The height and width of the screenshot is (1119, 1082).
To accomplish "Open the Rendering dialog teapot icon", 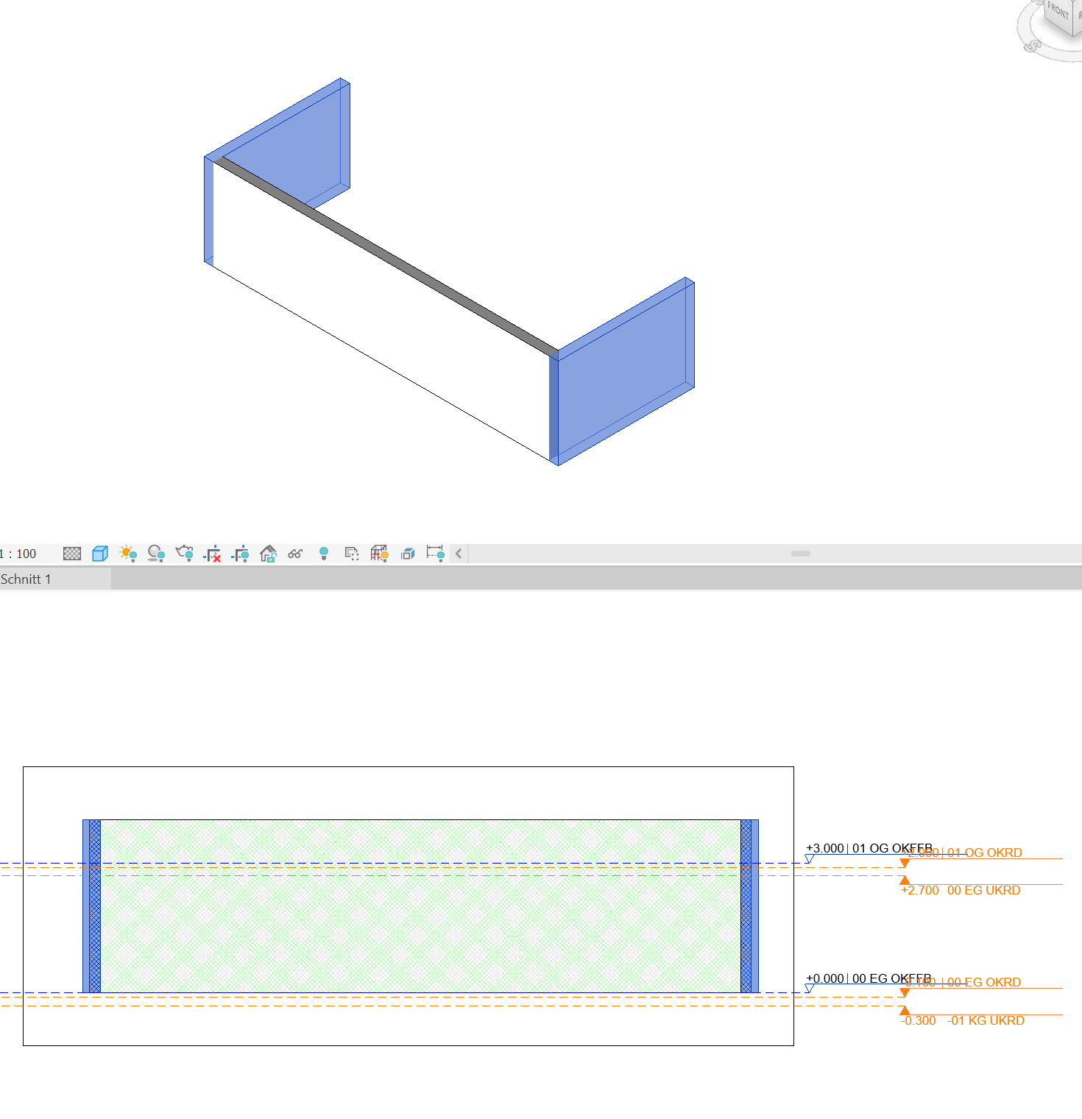I will coord(185,554).
